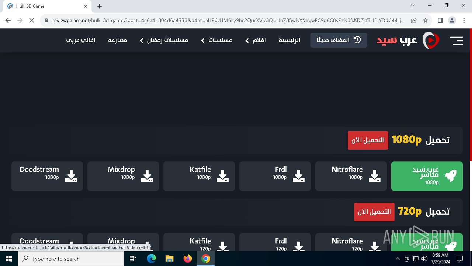This screenshot has height=266, width=472.
Task: Click rocket icon on green 1080p card
Action: pos(451,176)
